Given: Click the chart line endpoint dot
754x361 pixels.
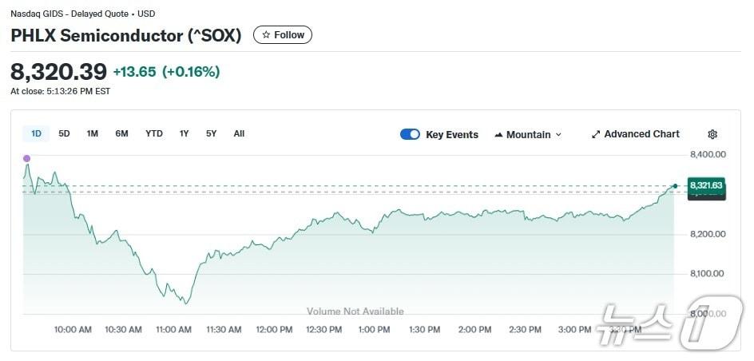Looking at the screenshot, I should tap(675, 185).
